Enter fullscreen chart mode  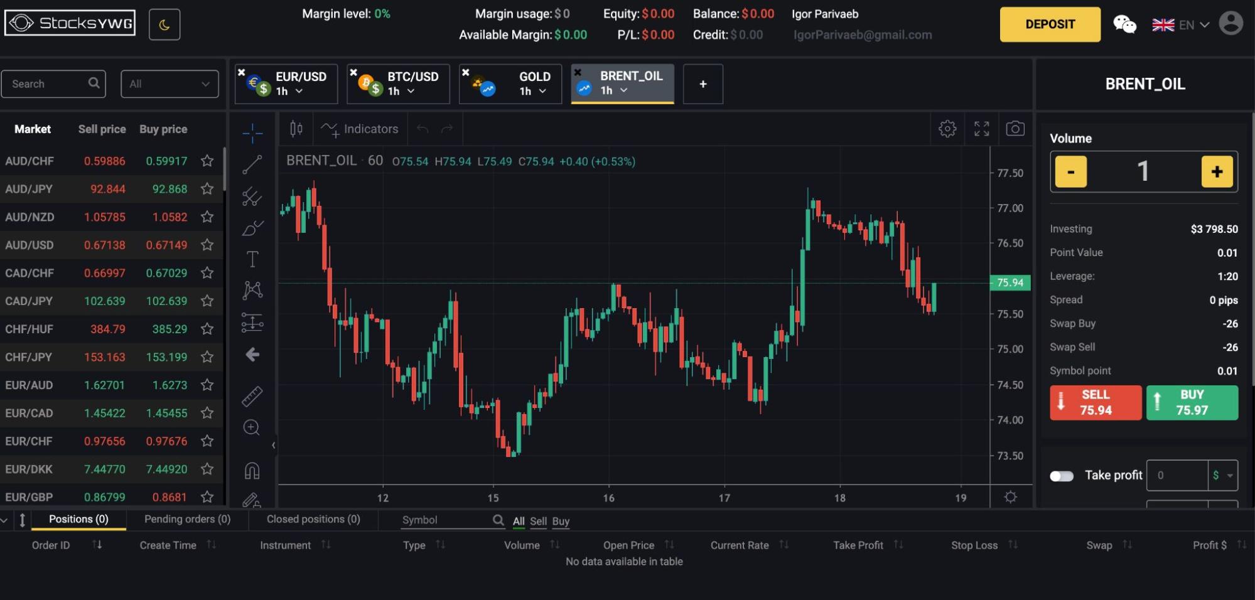tap(981, 129)
